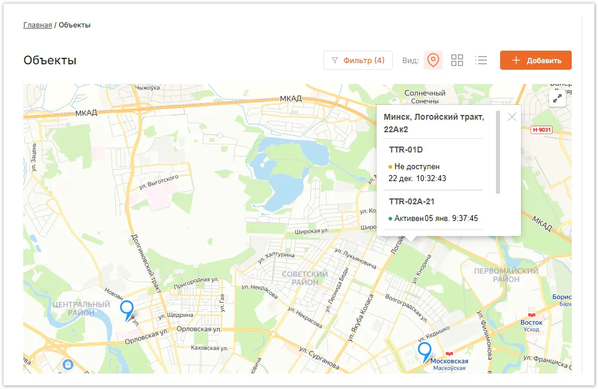Click the Московская metro station label

point(449,361)
